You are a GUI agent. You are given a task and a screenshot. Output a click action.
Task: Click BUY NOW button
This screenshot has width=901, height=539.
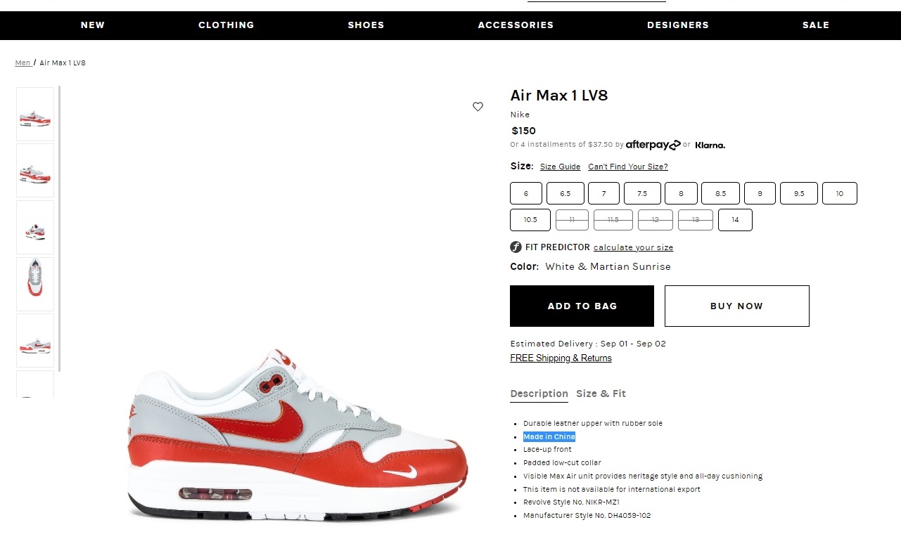(x=736, y=306)
